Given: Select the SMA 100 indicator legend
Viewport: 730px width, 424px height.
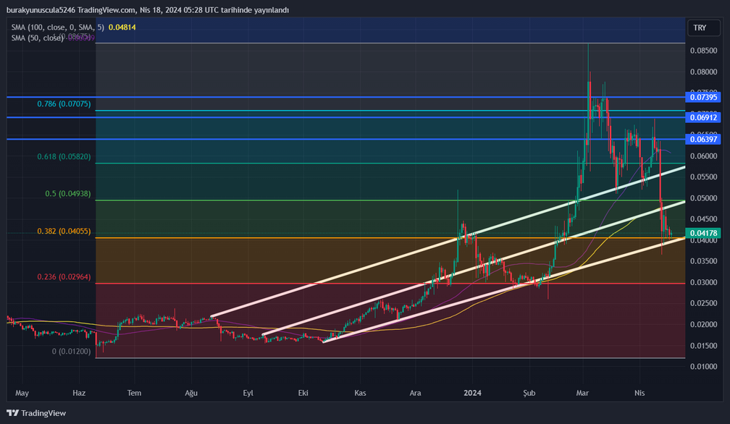Looking at the screenshot, I should pos(57,27).
